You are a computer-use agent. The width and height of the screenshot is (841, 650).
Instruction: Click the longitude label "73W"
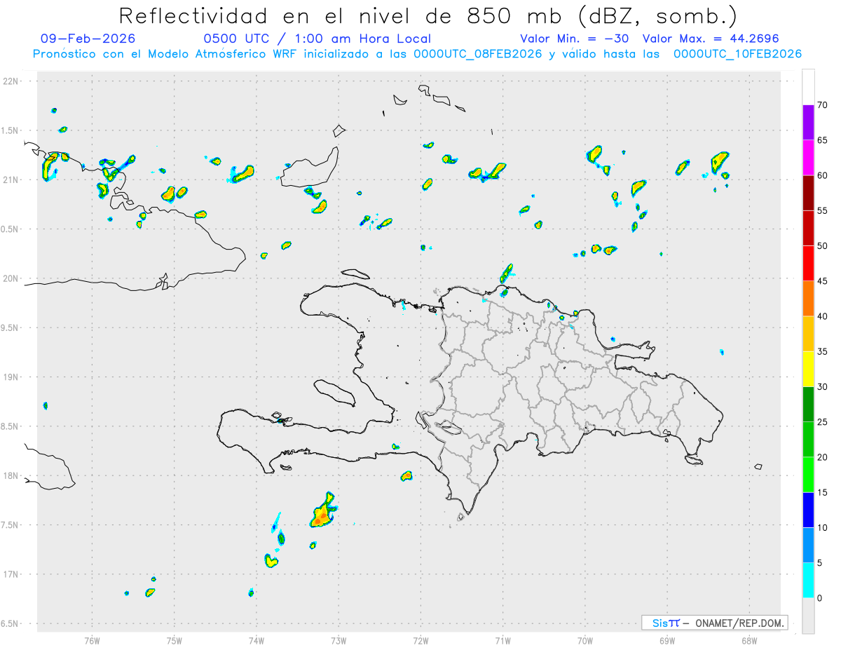(x=339, y=640)
